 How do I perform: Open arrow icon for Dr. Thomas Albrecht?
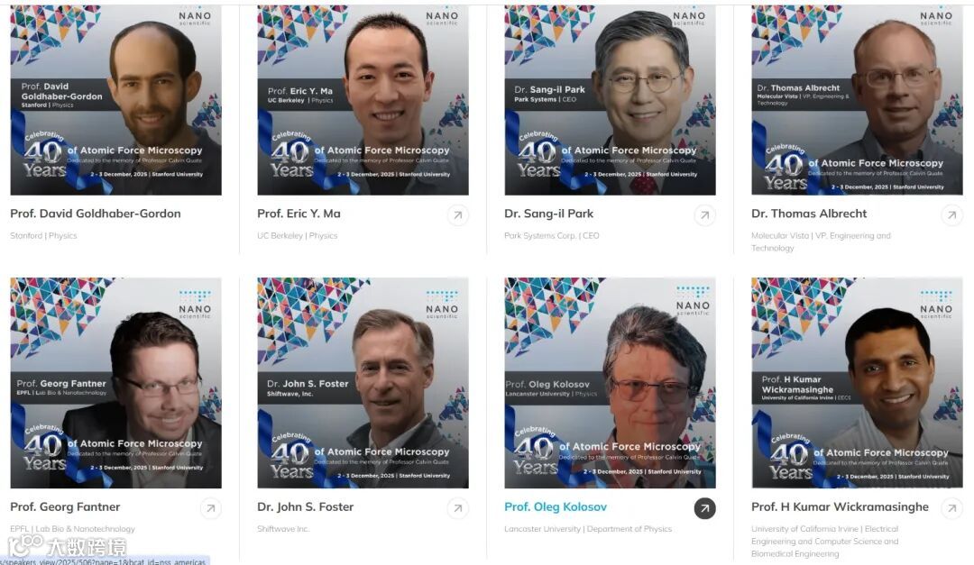(x=951, y=215)
